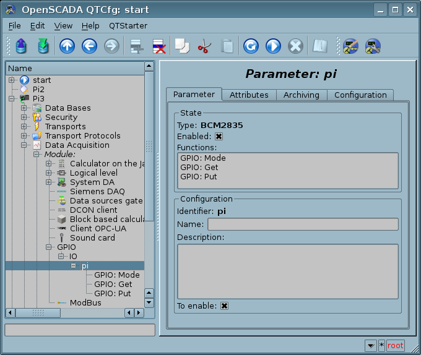Click the Refresh page toolbar icon
The height and width of the screenshot is (355, 421).
251,46
